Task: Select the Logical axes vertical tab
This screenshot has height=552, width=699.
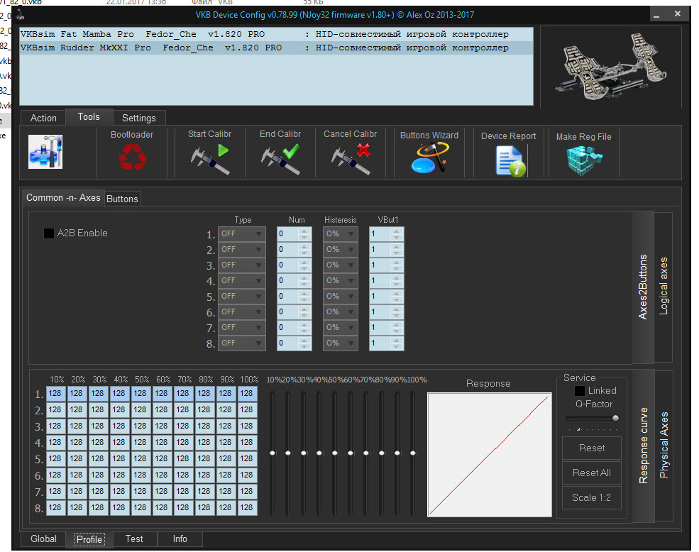Action: (x=664, y=286)
